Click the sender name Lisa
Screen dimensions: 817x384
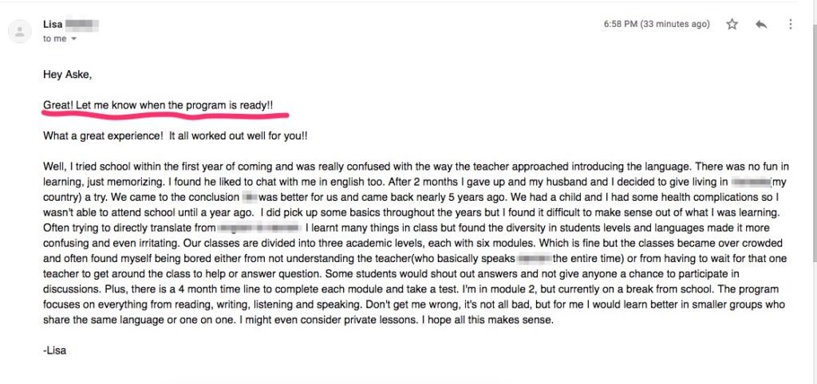click(53, 24)
